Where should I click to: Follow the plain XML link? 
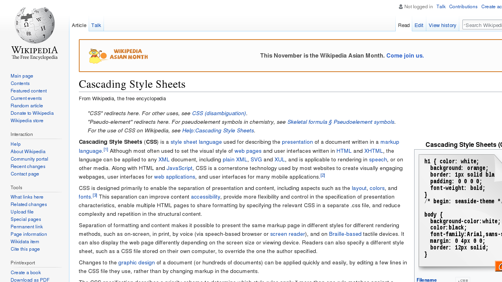pos(235,159)
